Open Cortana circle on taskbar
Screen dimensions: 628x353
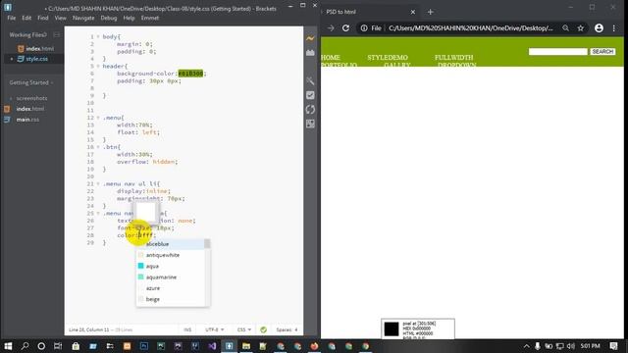pyautogui.click(x=41, y=346)
